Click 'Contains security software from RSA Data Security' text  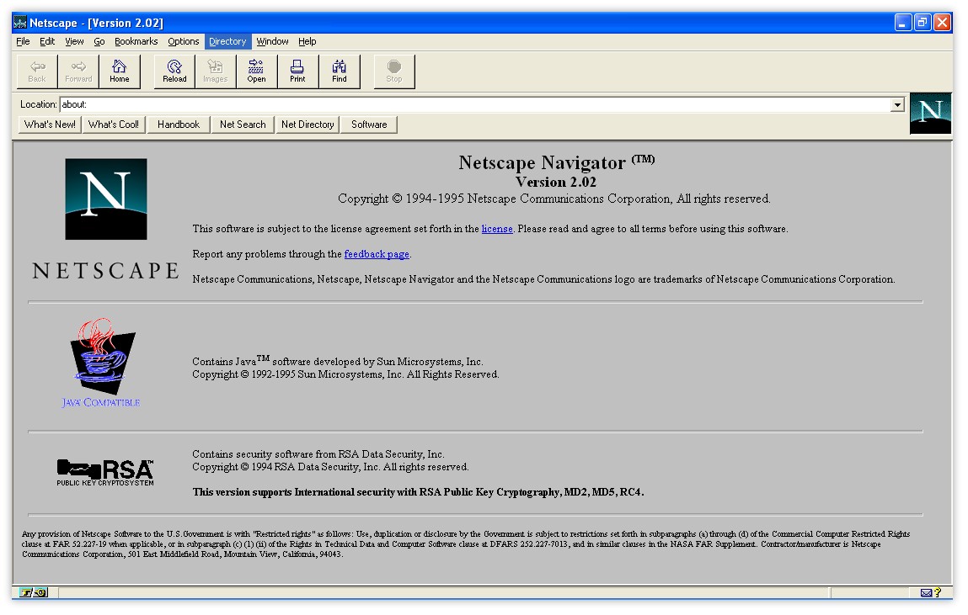tap(318, 454)
